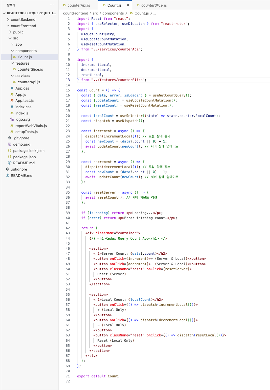The width and height of the screenshot is (270, 390).
Task: Open the root-level .gitignore file
Action: 30,169
